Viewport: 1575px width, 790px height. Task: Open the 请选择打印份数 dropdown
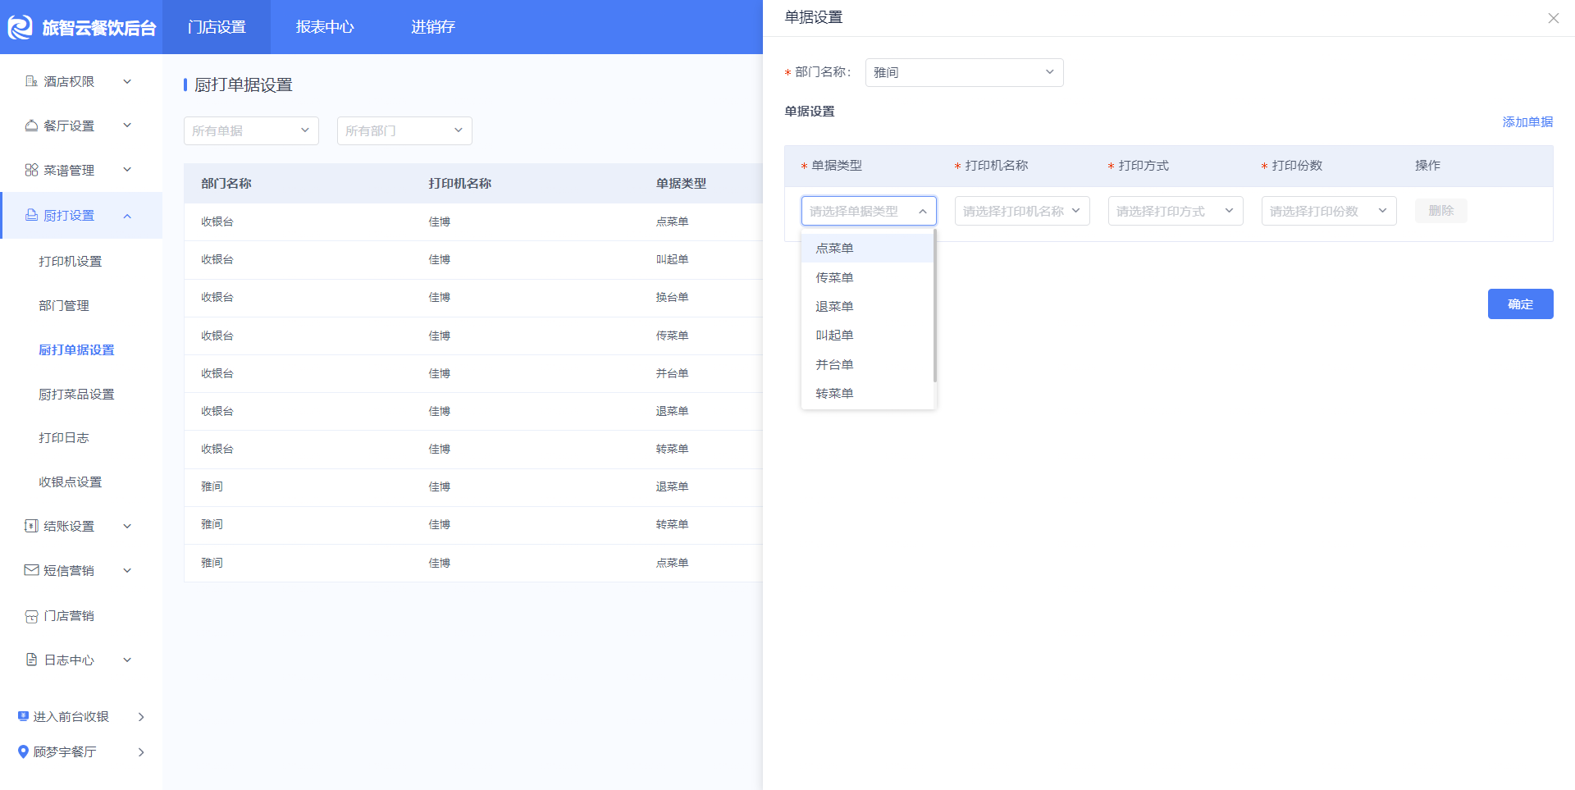(x=1329, y=211)
